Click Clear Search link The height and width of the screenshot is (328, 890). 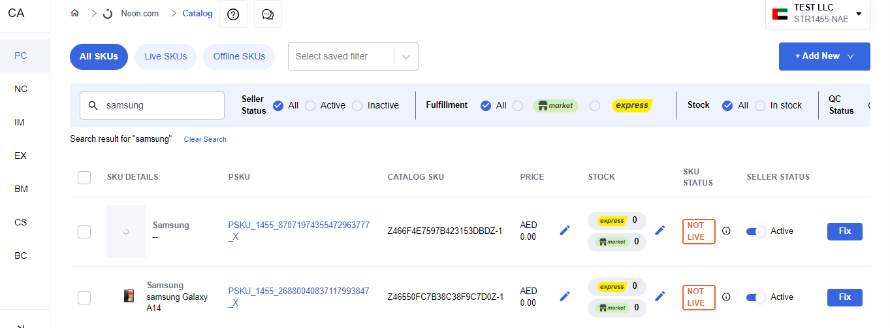click(205, 139)
